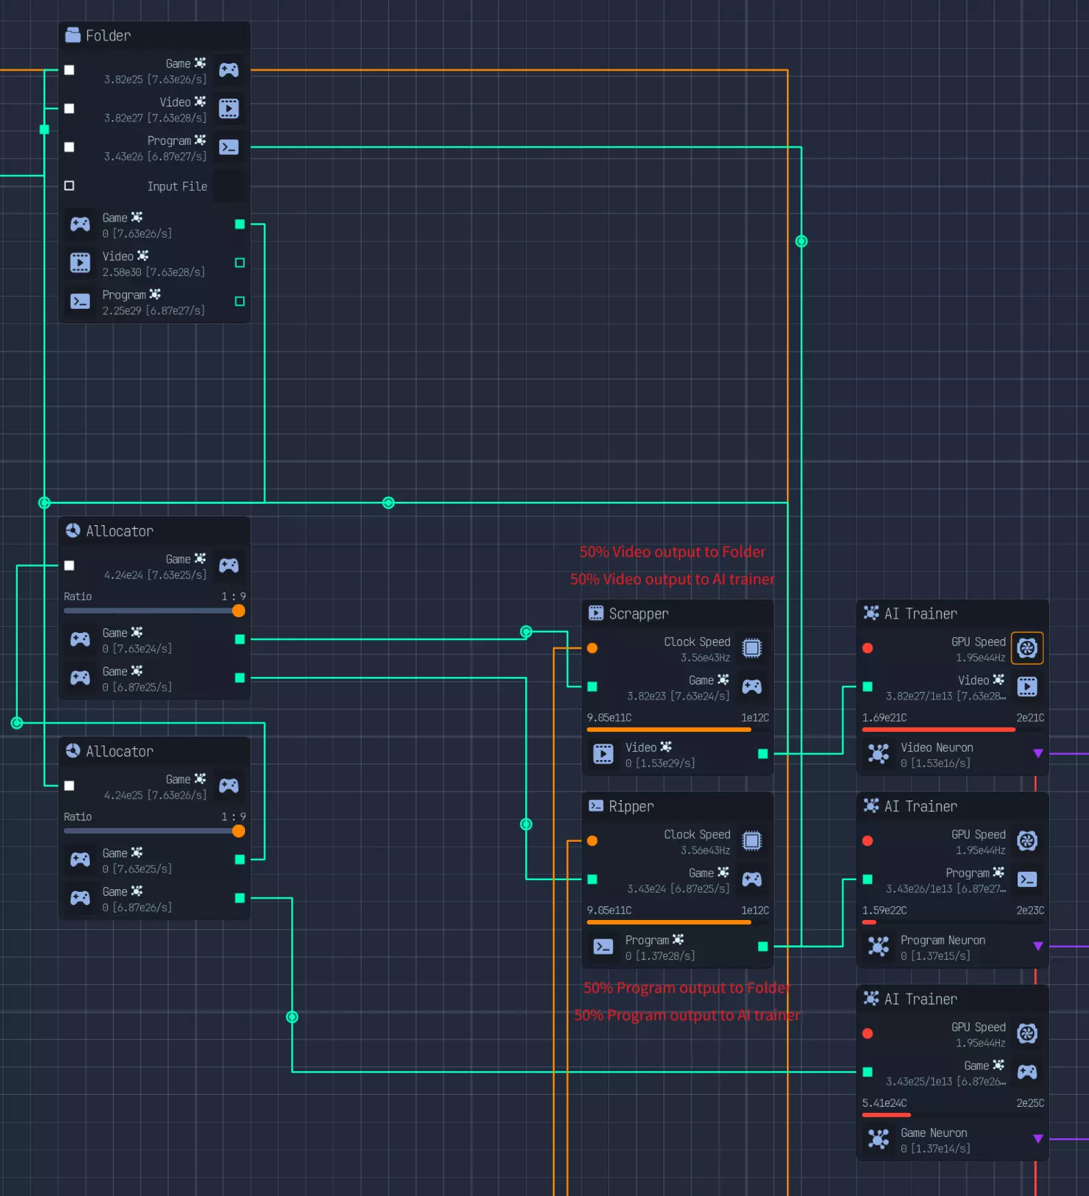This screenshot has width=1089, height=1196.
Task: Click the Folder input Video icon (3.82e27)
Action: (x=229, y=108)
